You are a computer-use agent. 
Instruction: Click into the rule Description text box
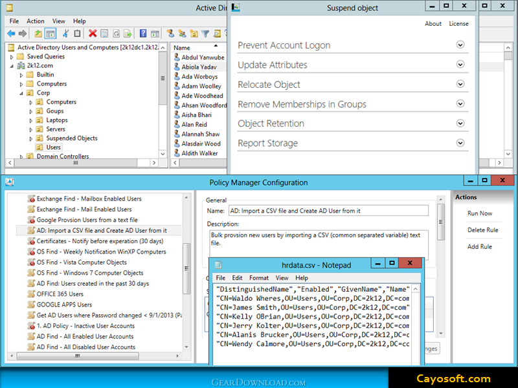pyautogui.click(x=319, y=244)
